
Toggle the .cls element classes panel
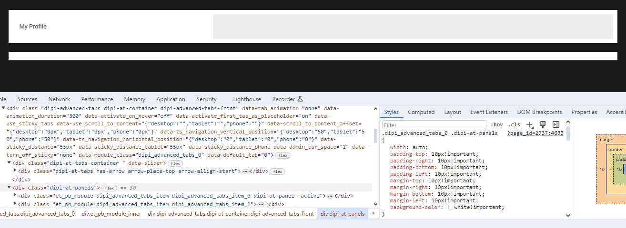click(514, 124)
